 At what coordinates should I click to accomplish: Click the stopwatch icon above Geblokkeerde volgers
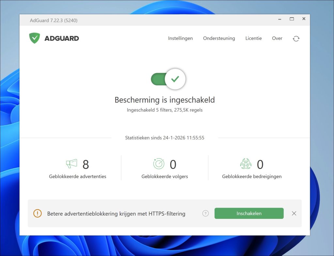tap(159, 164)
